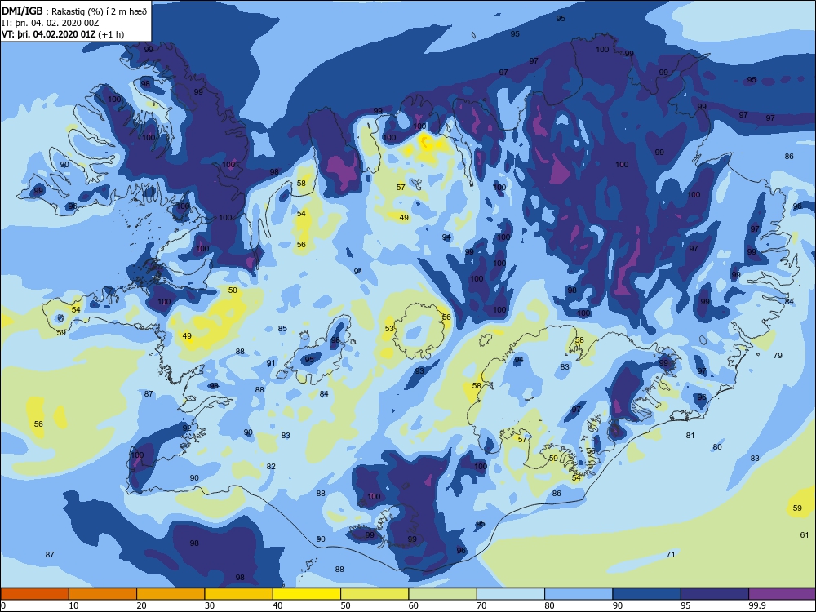Click the legend tick label '70'
The height and width of the screenshot is (612, 816).
click(481, 605)
